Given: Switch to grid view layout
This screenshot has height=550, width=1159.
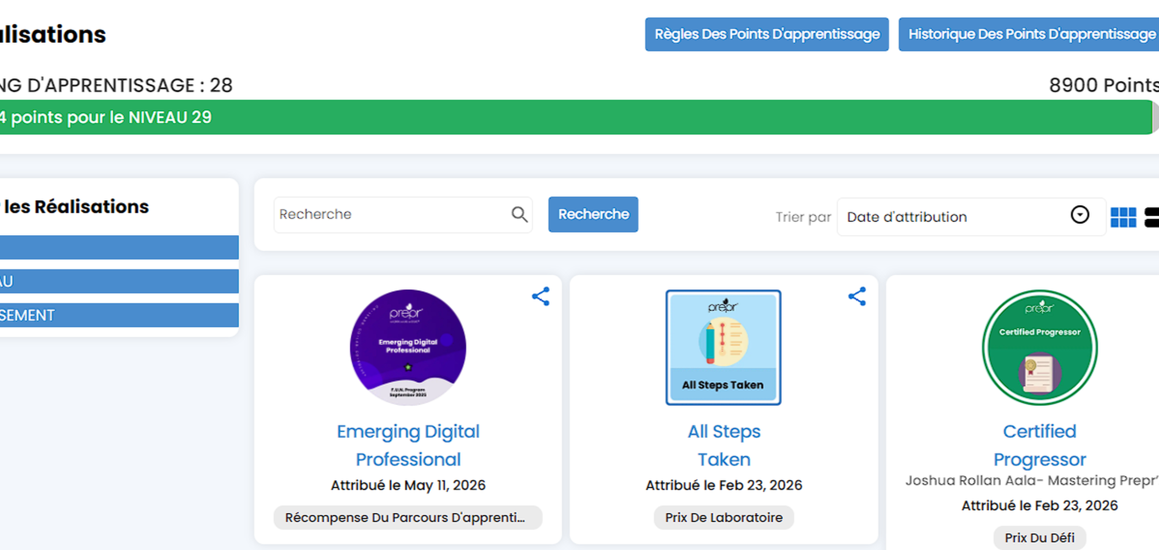Looking at the screenshot, I should [x=1123, y=217].
